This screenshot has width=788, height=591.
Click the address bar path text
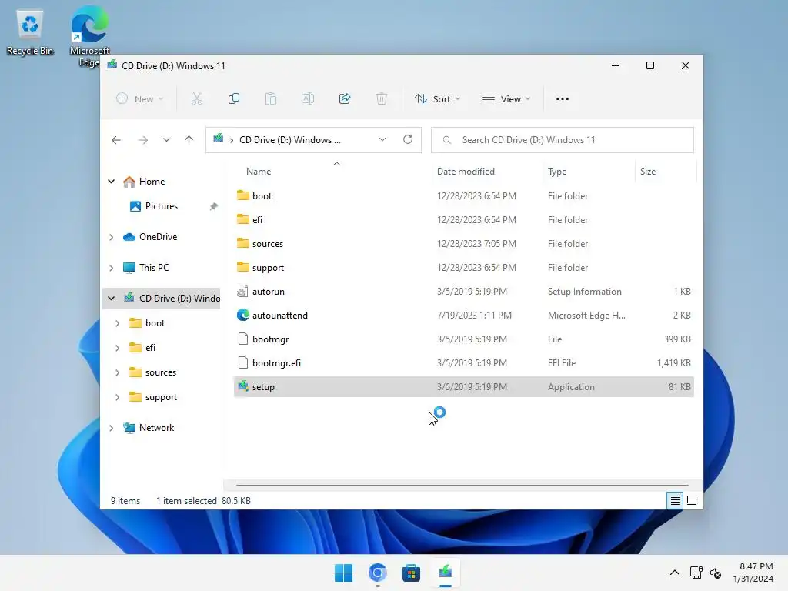[x=290, y=140]
